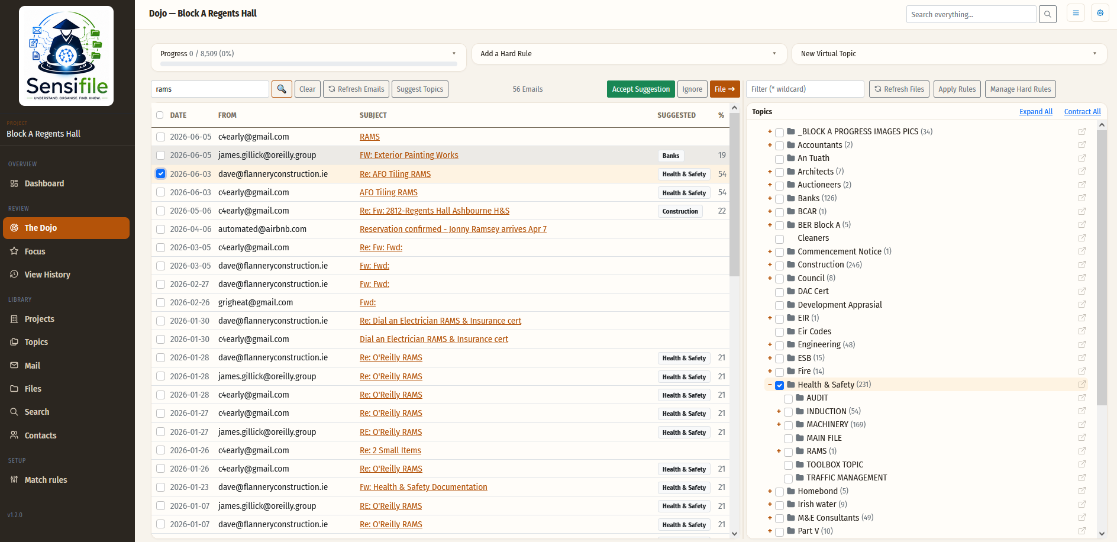Click the Sensifile logo image
This screenshot has width=1117, height=542.
(x=66, y=56)
